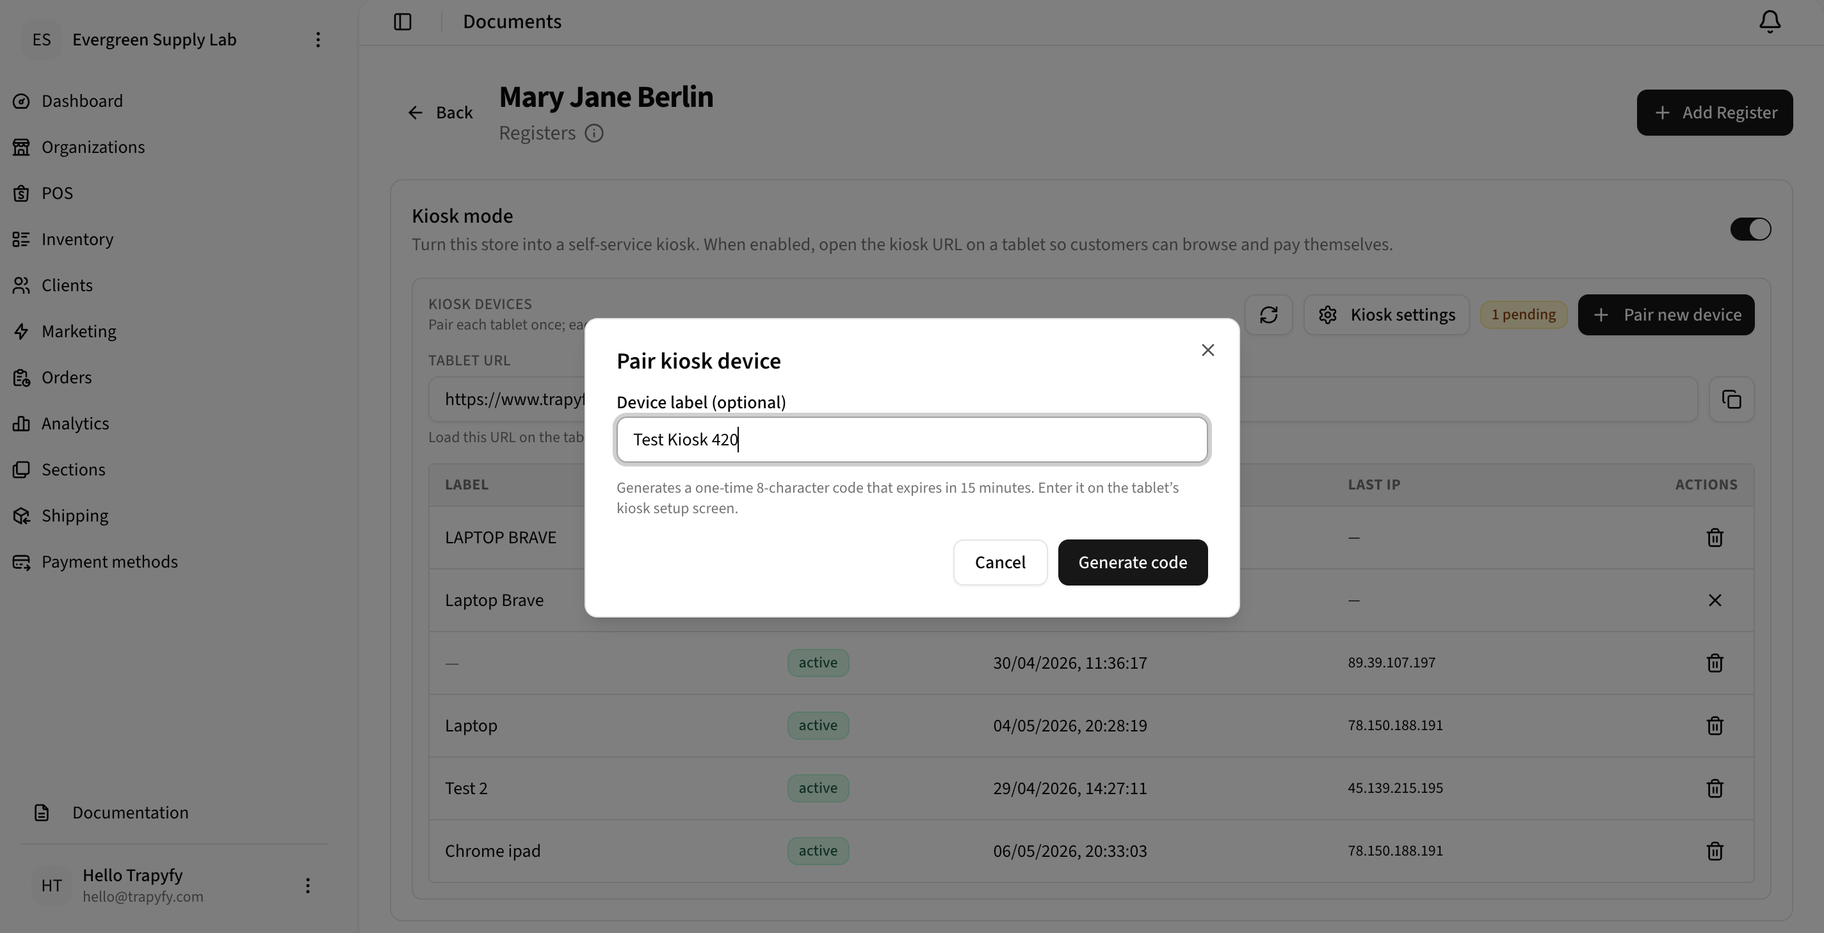The width and height of the screenshot is (1824, 933).
Task: Click the Orders clipboard icon
Action: (x=21, y=378)
